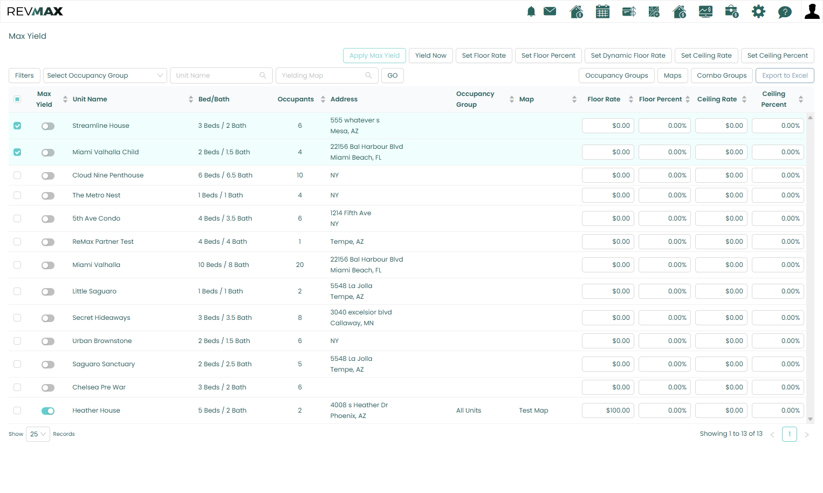Viewport: 823px width, 493px height.
Task: Click the Apply Max Yield button
Action: [375, 56]
